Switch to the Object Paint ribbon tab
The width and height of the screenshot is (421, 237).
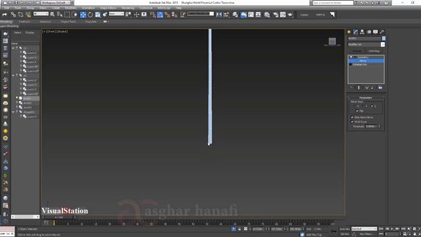click(68, 22)
